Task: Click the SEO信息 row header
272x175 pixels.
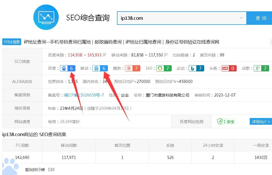Action: pos(22,62)
